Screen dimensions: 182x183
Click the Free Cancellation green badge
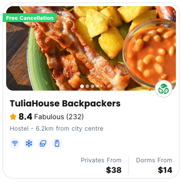(30, 18)
